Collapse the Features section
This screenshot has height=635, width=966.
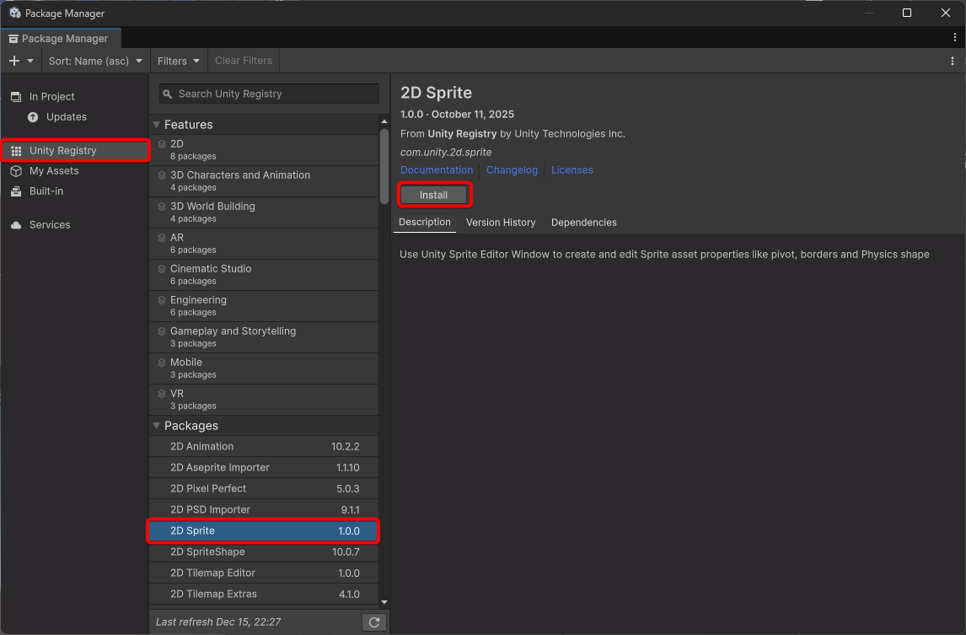coord(157,125)
